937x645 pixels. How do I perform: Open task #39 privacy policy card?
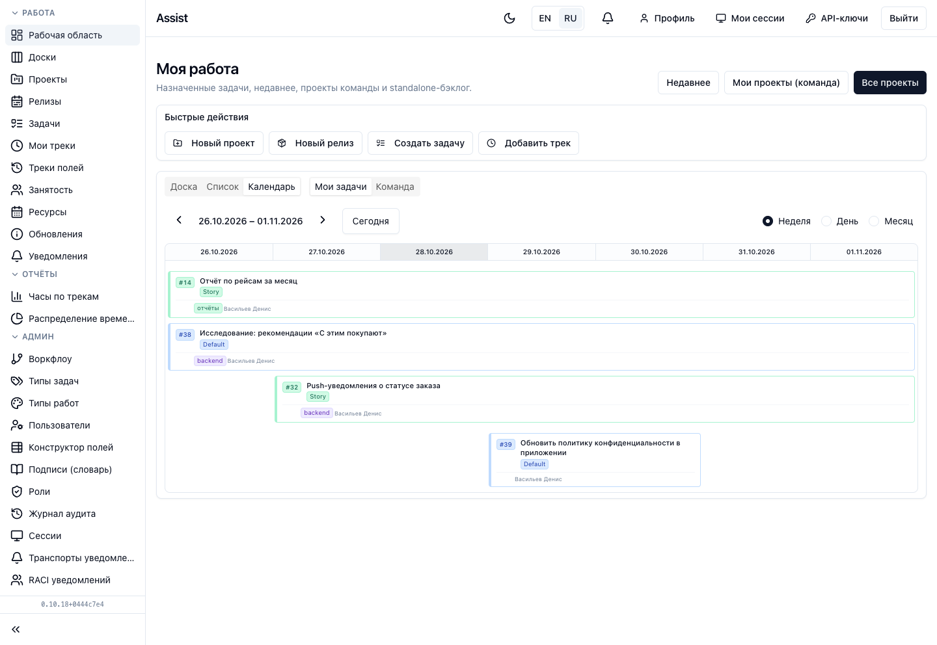(x=595, y=460)
